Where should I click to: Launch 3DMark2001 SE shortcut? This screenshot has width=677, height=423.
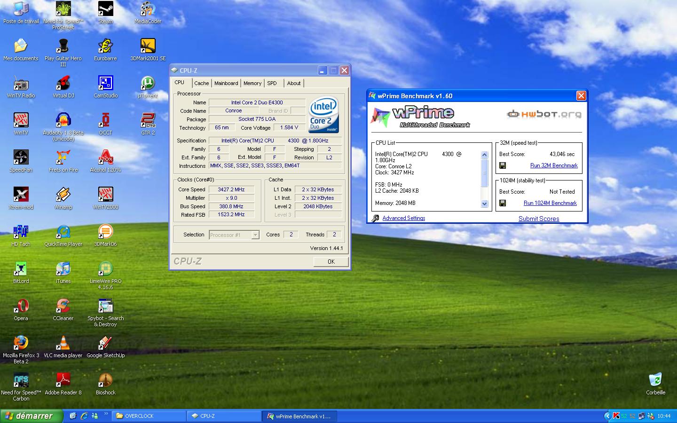148,50
